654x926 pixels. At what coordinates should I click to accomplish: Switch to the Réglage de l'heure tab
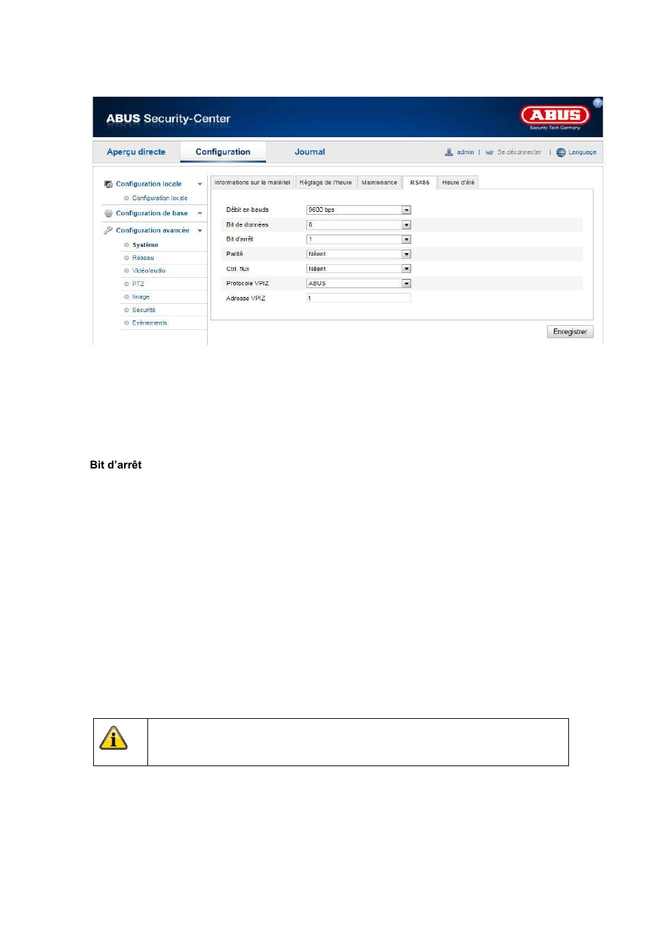point(326,182)
